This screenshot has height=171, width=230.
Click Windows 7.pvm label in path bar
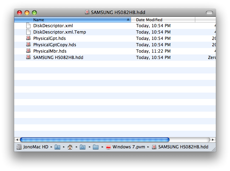129,147
